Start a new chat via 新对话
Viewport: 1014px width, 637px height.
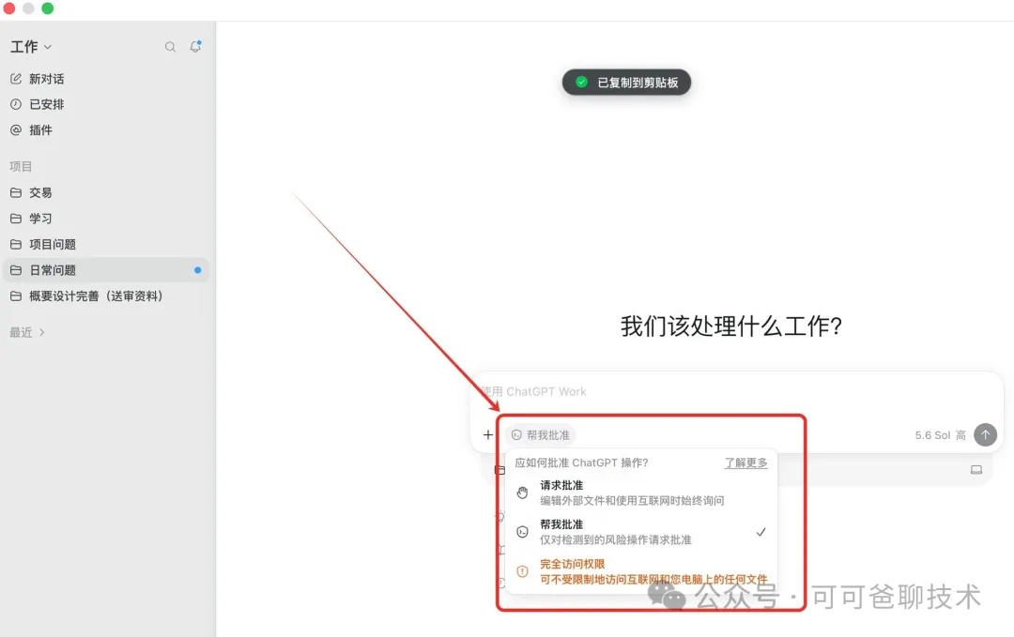point(38,79)
